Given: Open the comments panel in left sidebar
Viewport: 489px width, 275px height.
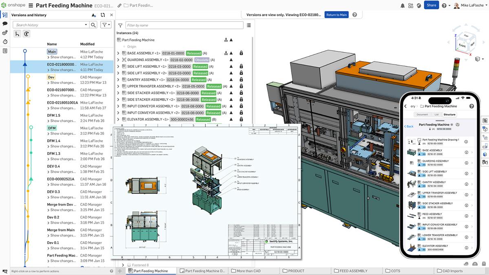Looking at the screenshot, I should point(5,24).
